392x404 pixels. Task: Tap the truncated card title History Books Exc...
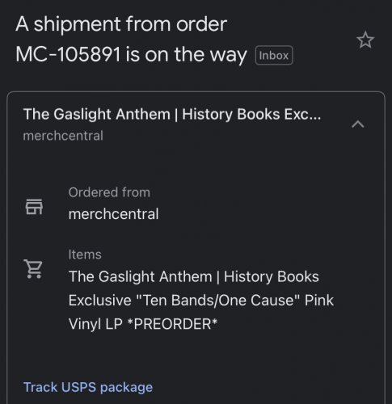(172, 114)
